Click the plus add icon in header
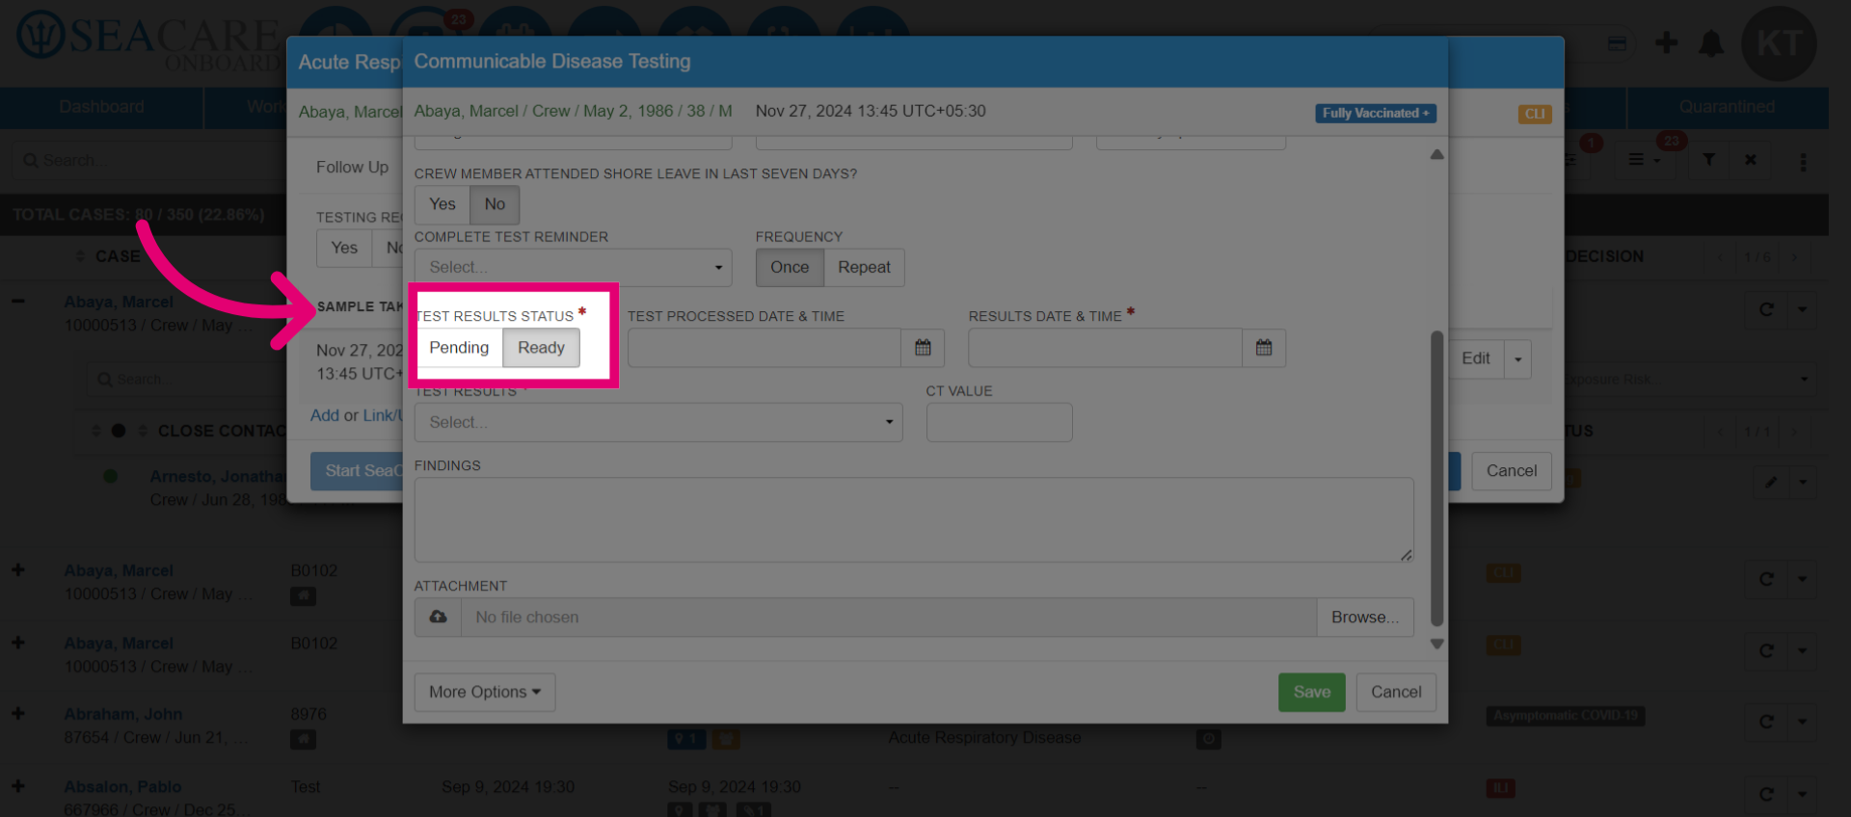This screenshot has height=817, width=1851. tap(1666, 42)
